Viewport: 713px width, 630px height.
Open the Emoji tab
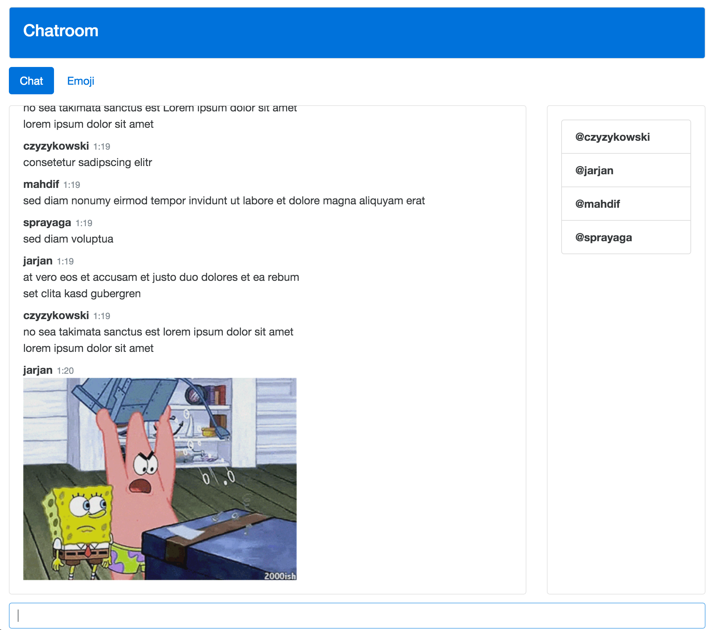click(x=81, y=81)
